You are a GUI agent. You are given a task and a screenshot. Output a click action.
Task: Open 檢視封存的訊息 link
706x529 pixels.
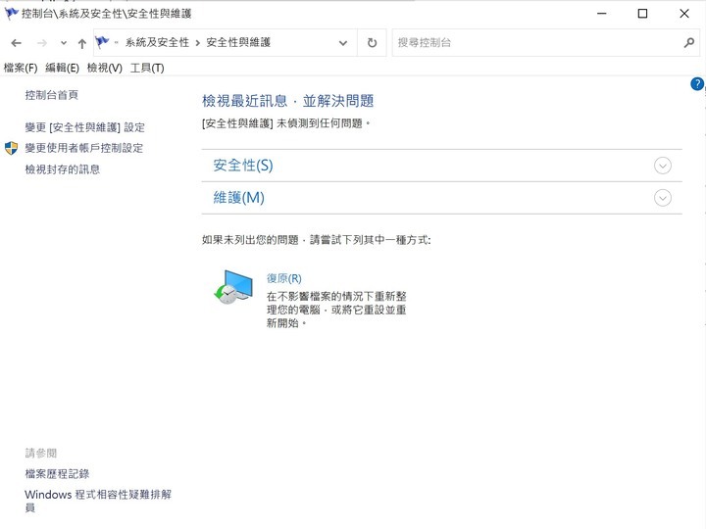[x=63, y=169]
